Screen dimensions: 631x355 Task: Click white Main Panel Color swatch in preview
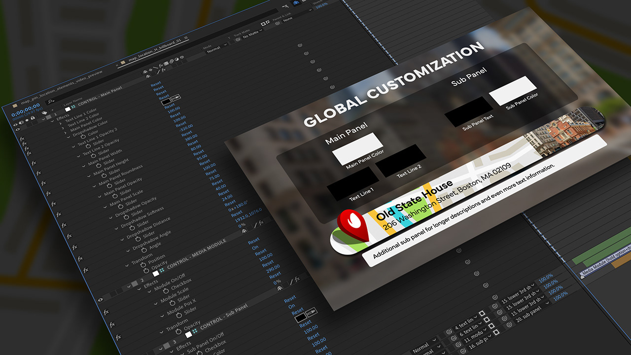[357, 148]
